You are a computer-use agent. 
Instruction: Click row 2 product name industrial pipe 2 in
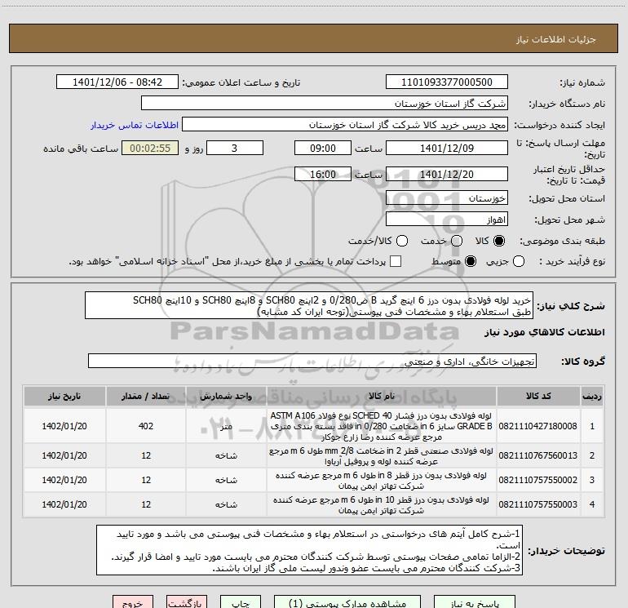[x=382, y=456]
